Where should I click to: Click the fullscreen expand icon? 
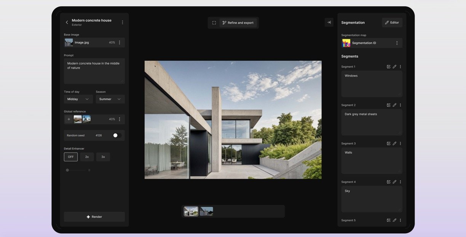[214, 23]
